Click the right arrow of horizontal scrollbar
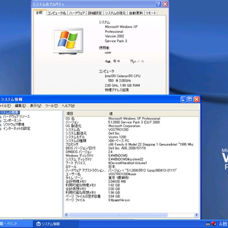 click(196, 215)
